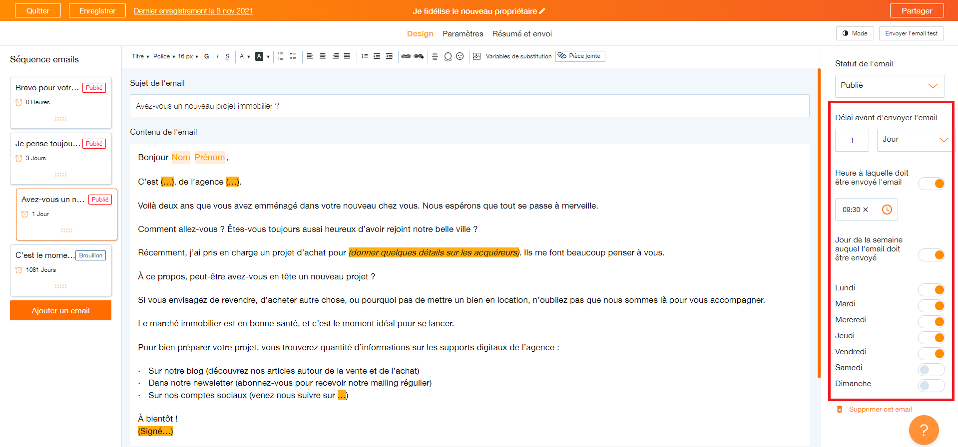Screen dimensions: 958x447
Task: Open the orange help question-mark bubble
Action: pos(924,430)
